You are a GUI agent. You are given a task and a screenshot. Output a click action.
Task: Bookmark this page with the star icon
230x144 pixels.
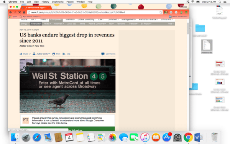161,12
